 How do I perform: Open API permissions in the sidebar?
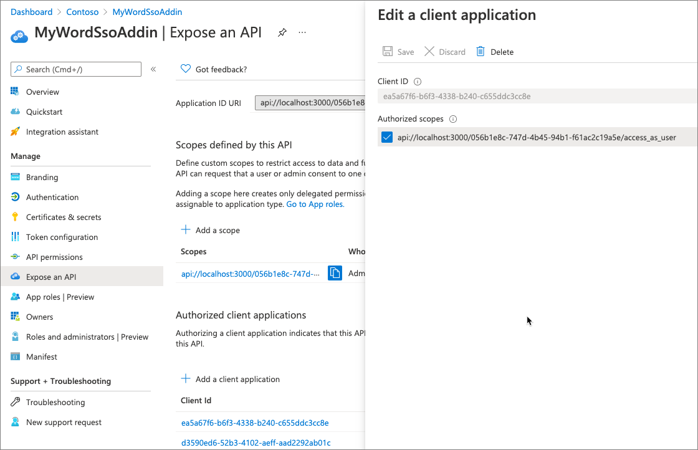click(54, 257)
